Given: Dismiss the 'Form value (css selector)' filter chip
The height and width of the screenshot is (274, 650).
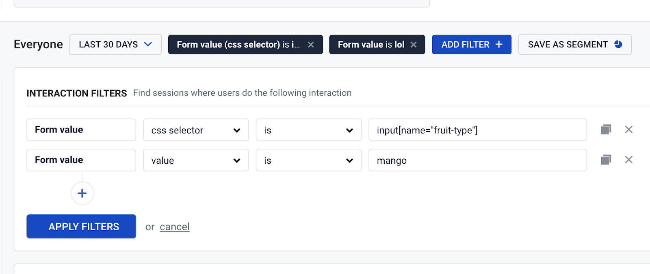Looking at the screenshot, I should 311,45.
